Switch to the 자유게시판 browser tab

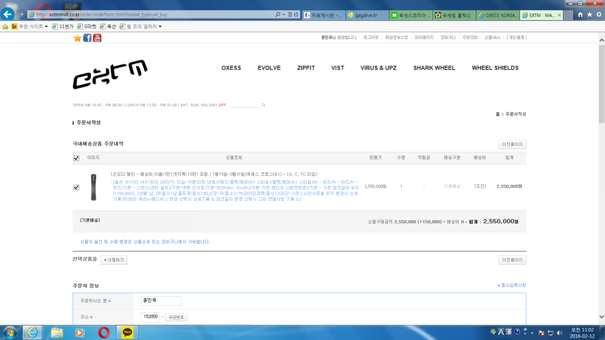coord(323,15)
